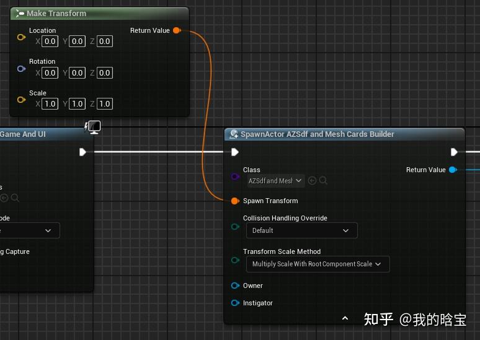Click the Spawn Transform input pin
This screenshot has width=480, height=340.
(x=235, y=201)
